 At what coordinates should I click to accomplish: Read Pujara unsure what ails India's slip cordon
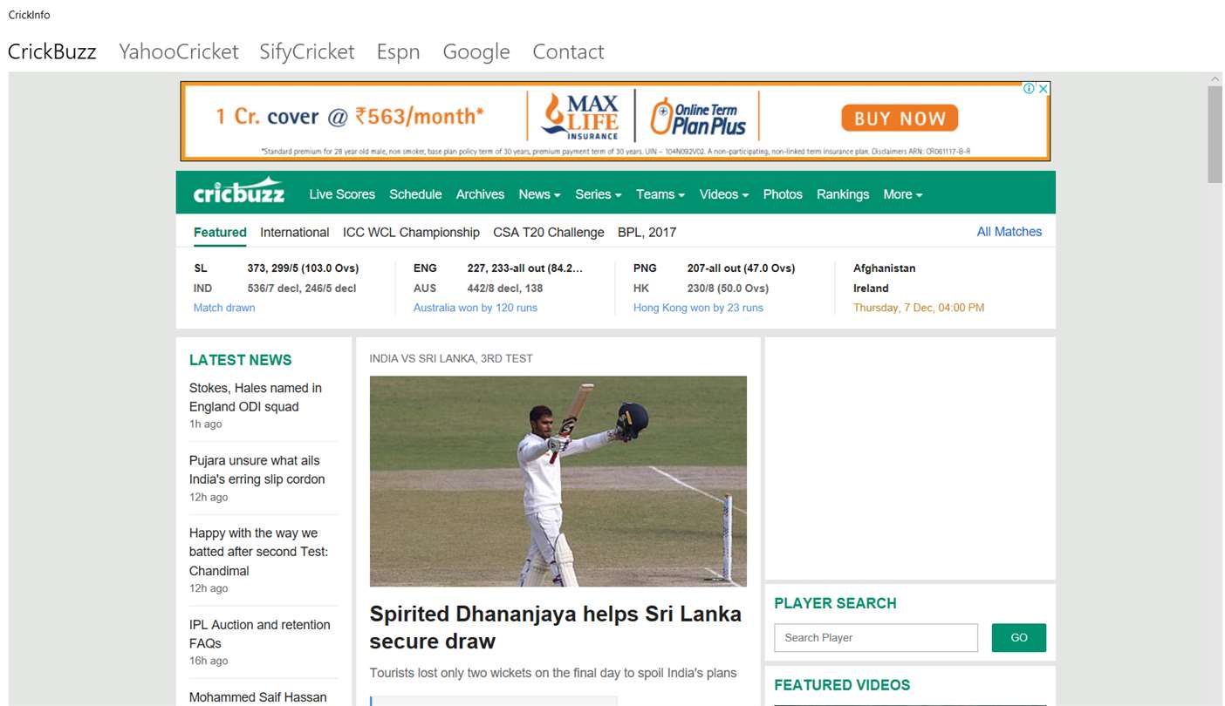[x=257, y=470]
